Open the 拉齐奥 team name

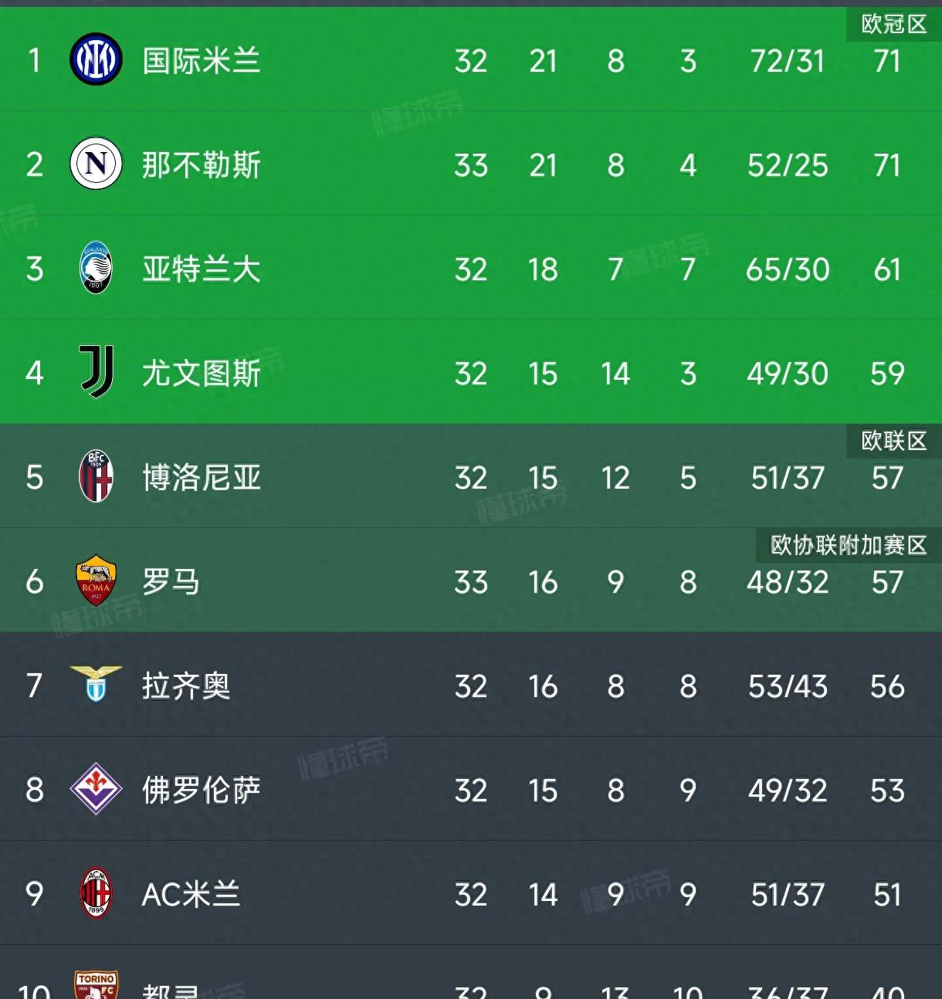pos(185,686)
